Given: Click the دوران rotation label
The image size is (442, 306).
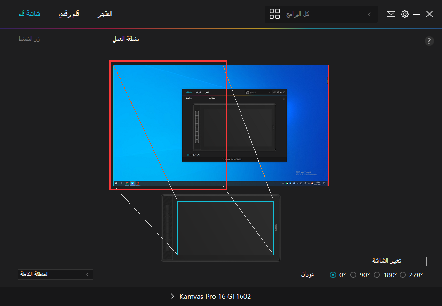Looking at the screenshot, I should pos(307,275).
